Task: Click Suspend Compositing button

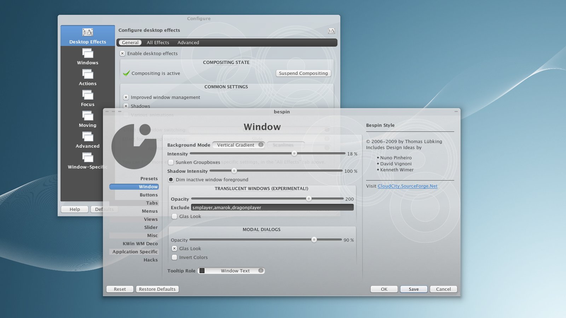Action: pyautogui.click(x=304, y=73)
